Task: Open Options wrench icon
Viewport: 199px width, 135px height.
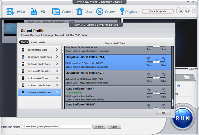Action: [x=99, y=12]
